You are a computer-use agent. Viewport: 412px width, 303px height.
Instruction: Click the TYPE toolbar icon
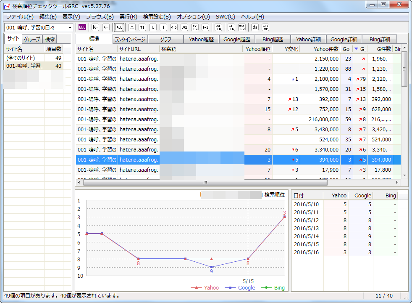tap(195, 27)
